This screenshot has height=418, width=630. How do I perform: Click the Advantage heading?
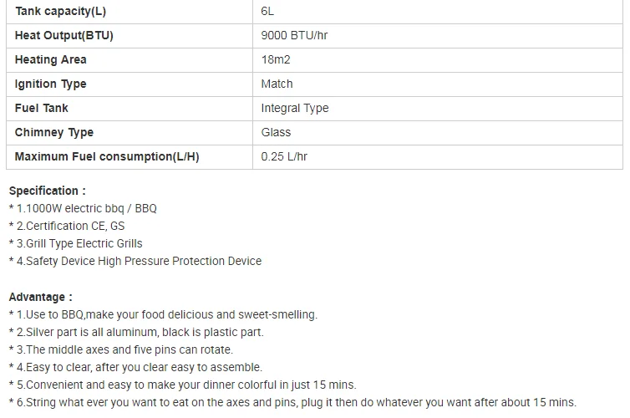(x=41, y=297)
